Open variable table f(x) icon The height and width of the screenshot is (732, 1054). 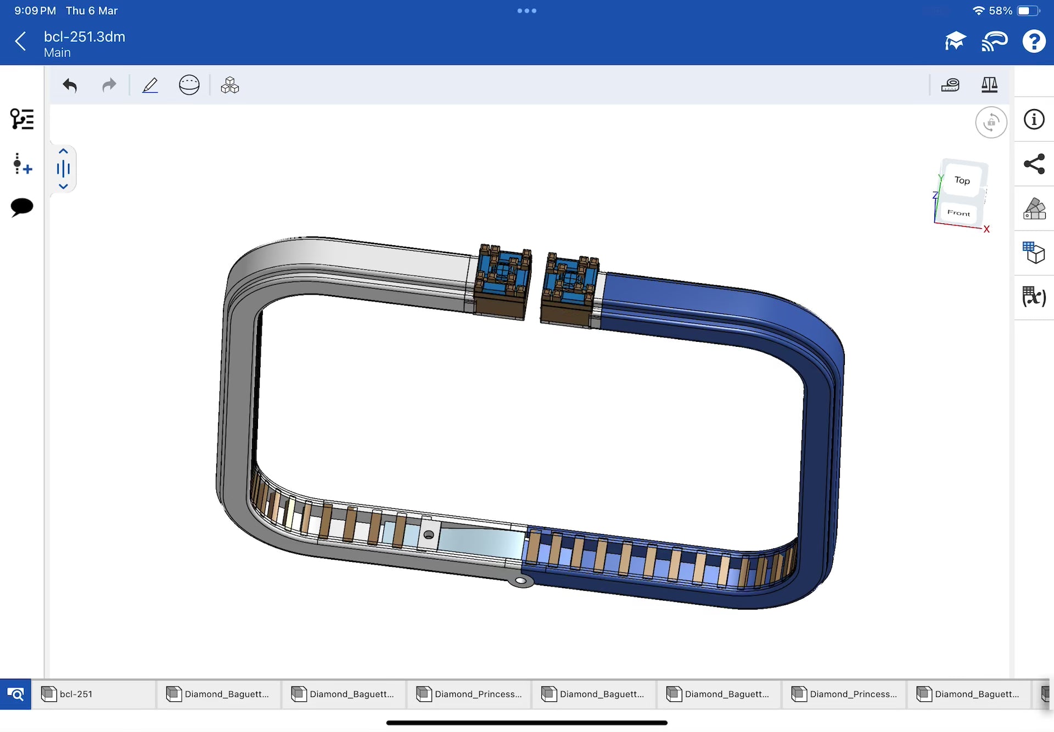pyautogui.click(x=1034, y=297)
